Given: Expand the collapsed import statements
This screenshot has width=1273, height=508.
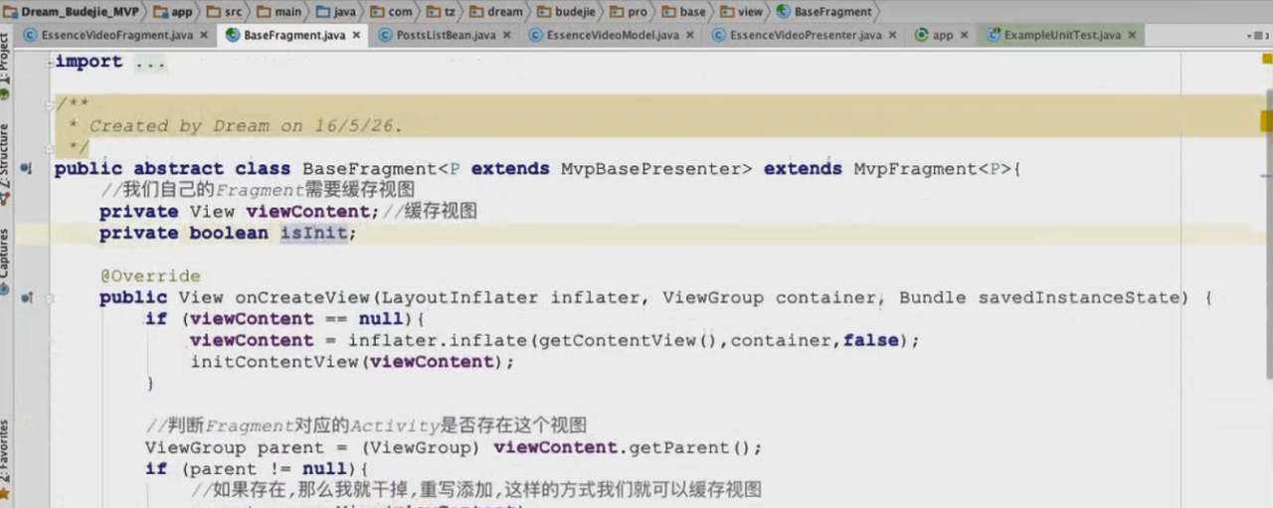Looking at the screenshot, I should pos(48,62).
